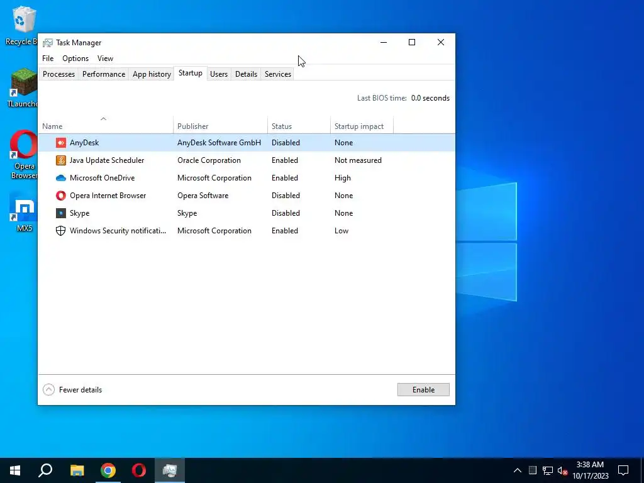Click the Opera Internet Browser row icon

pyautogui.click(x=61, y=196)
